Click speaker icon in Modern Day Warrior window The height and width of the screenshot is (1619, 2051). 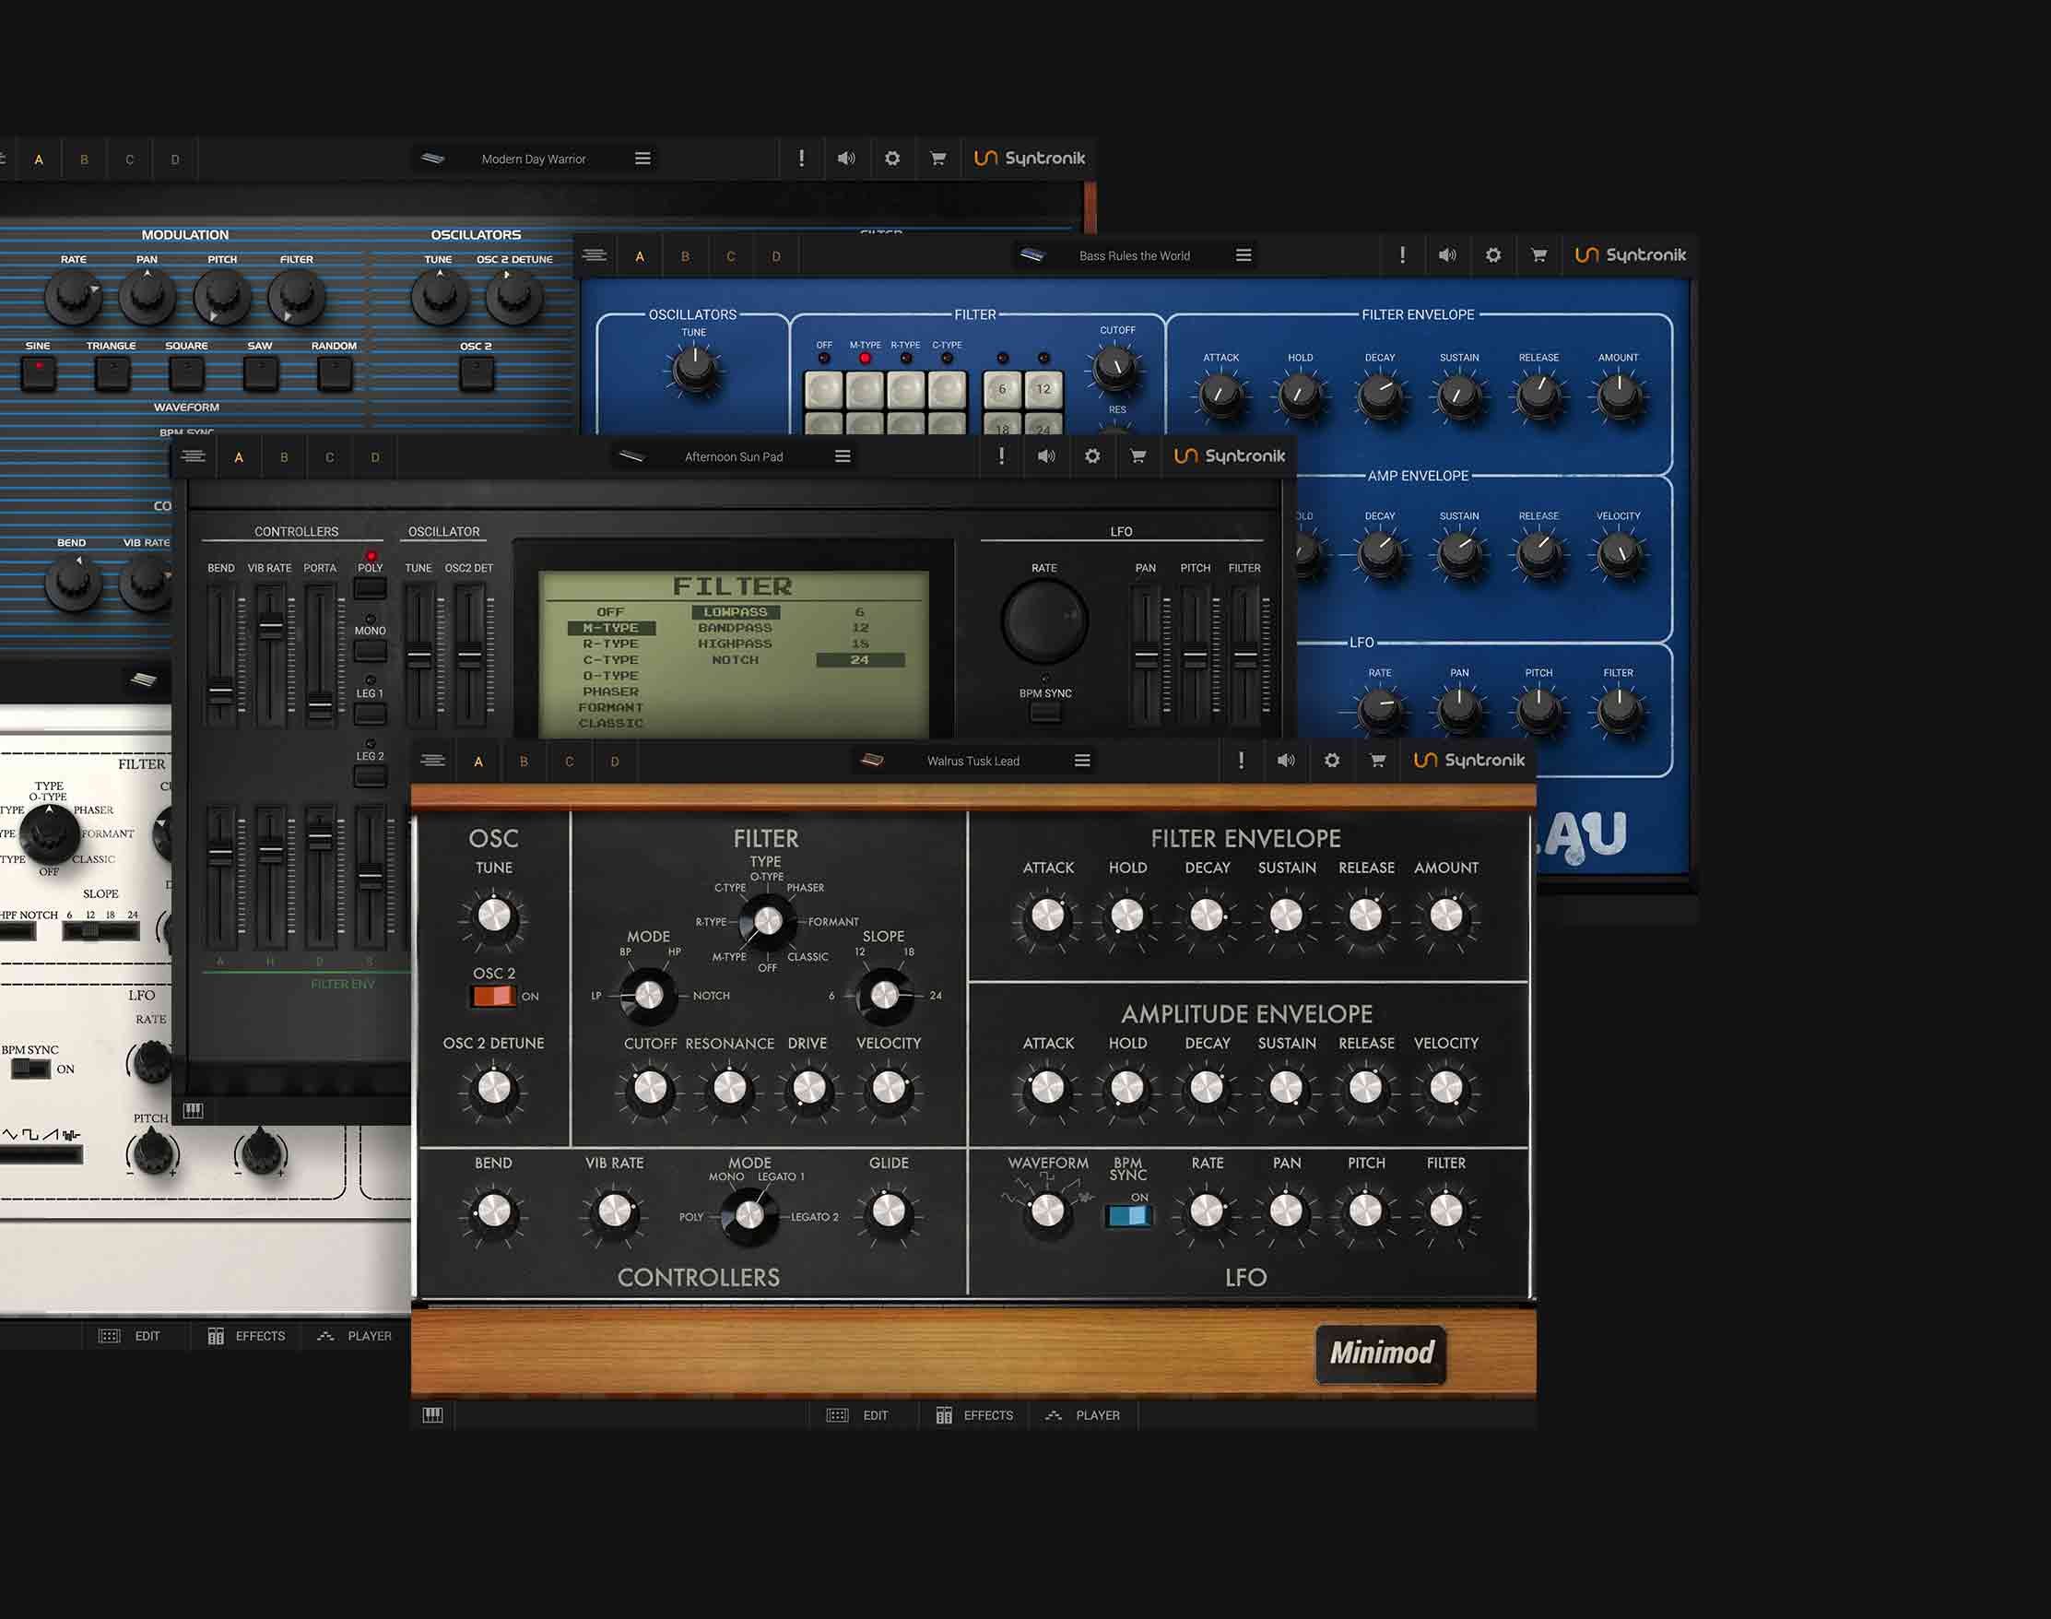click(846, 159)
